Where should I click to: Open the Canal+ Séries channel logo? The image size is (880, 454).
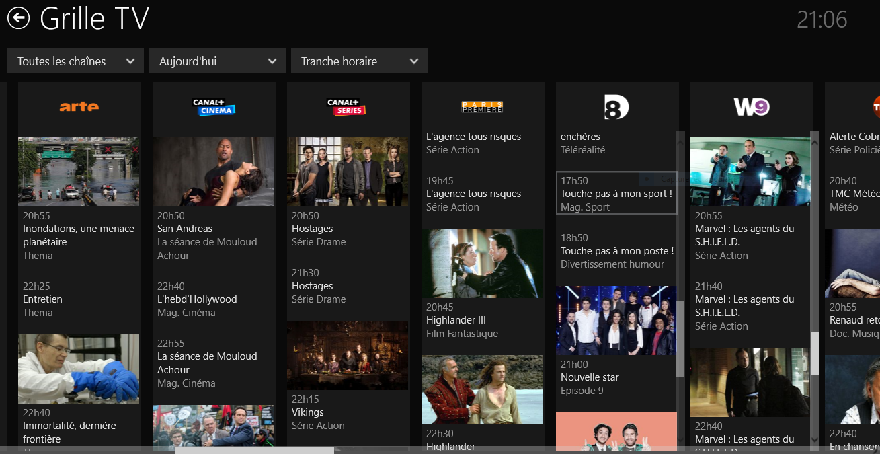point(348,106)
